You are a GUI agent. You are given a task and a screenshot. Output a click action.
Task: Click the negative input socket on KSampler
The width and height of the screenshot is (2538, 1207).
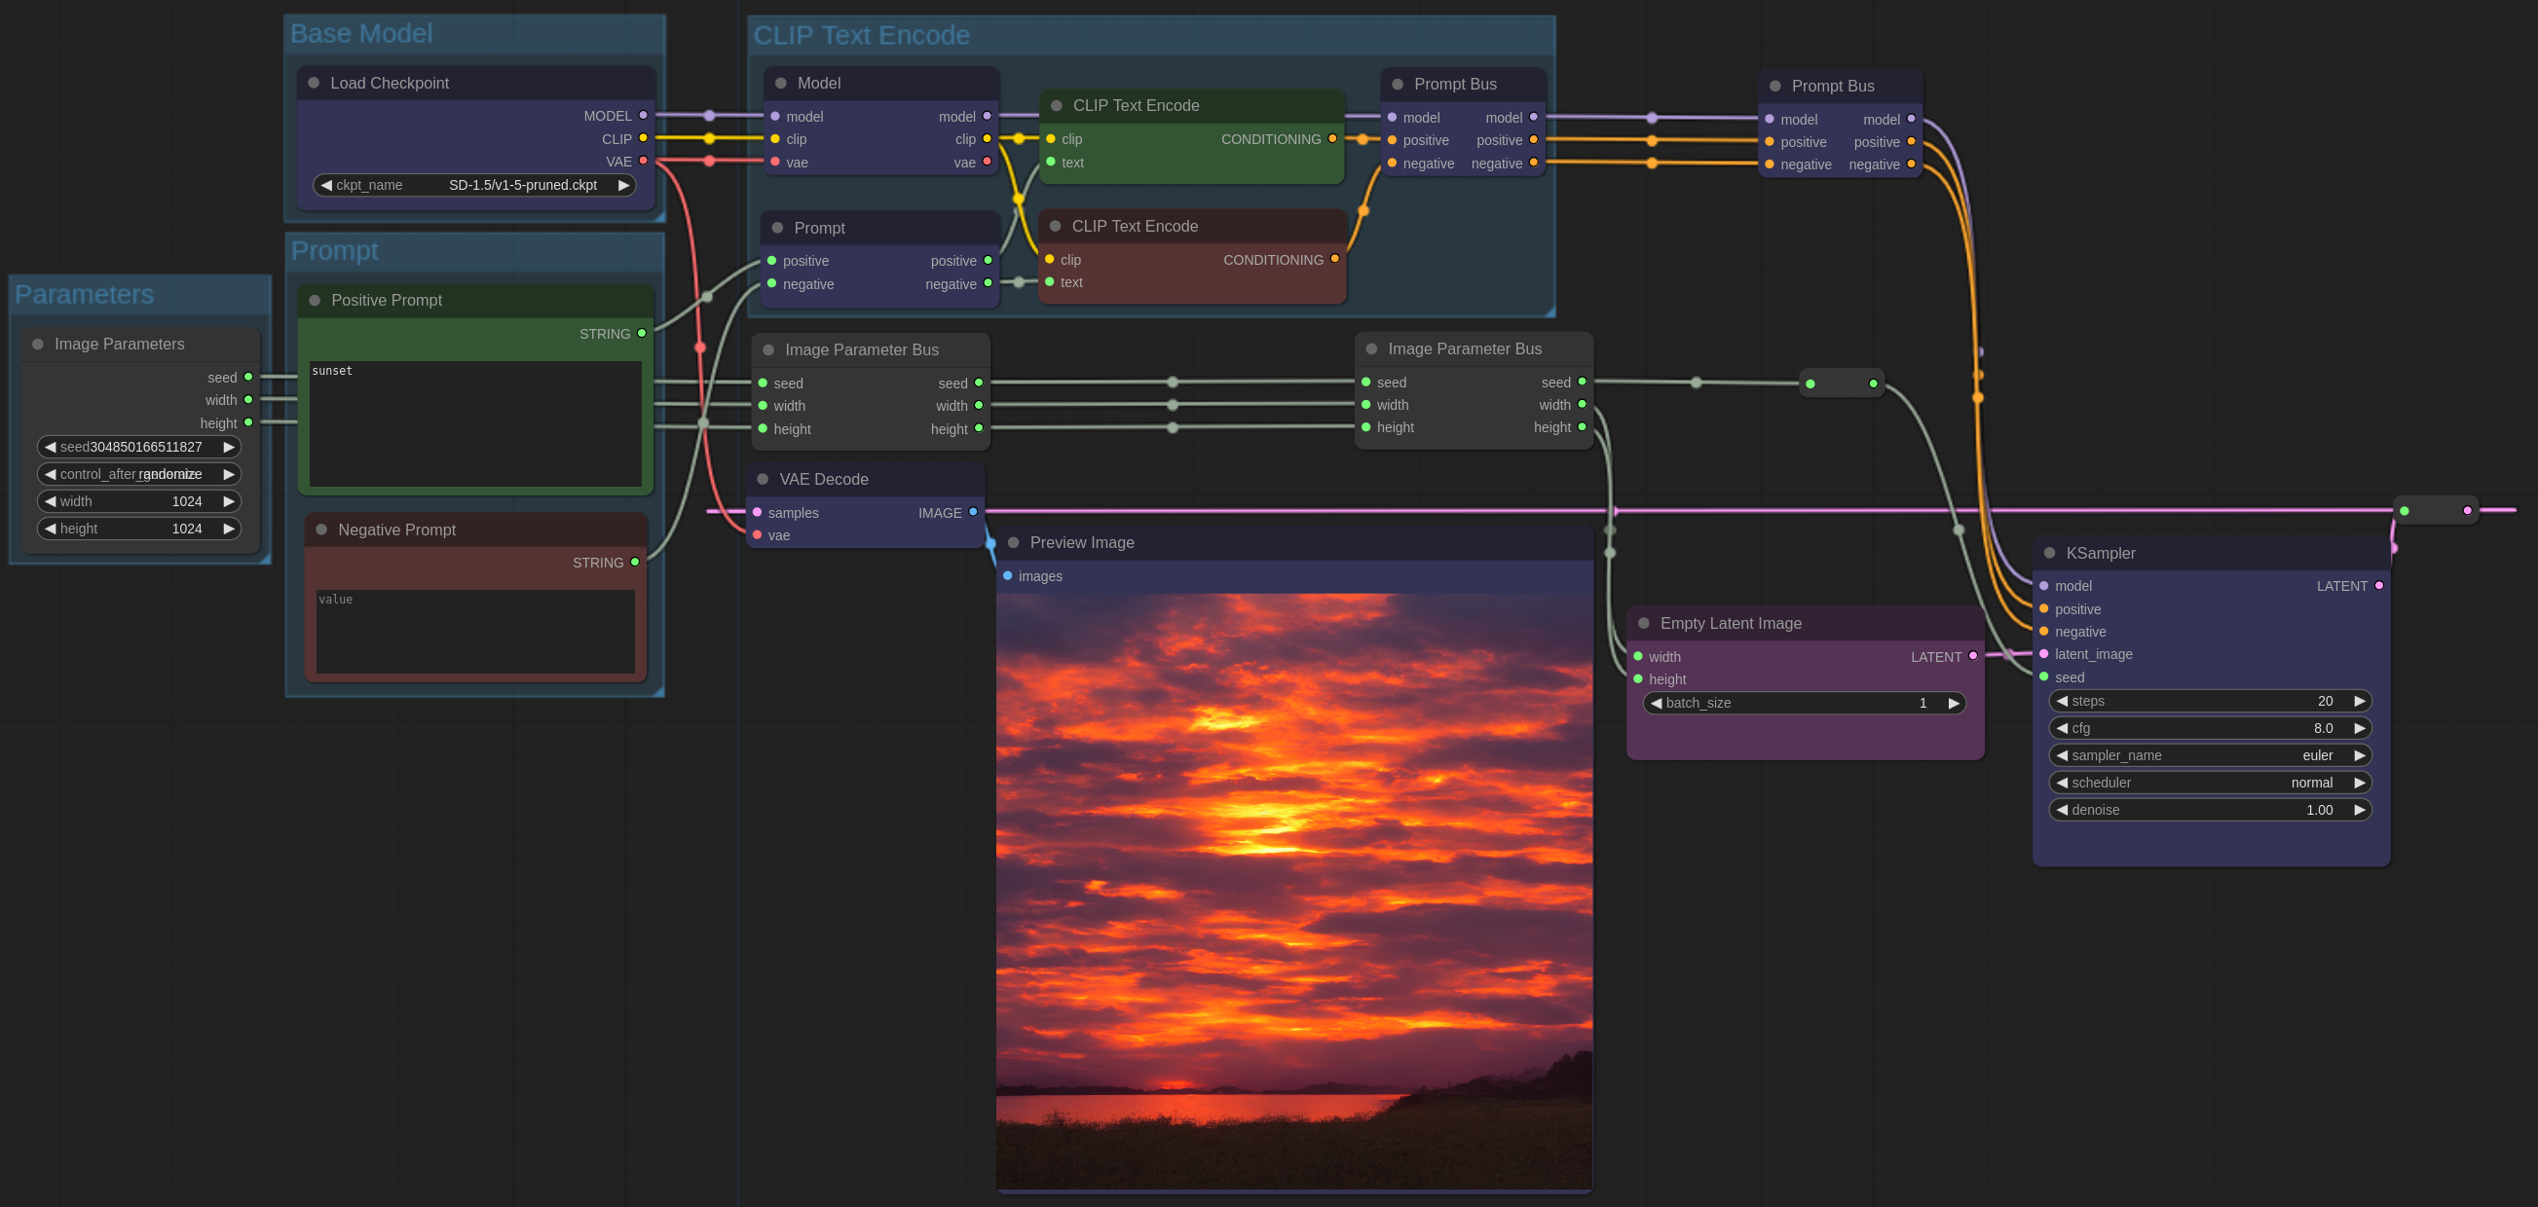coord(2043,631)
